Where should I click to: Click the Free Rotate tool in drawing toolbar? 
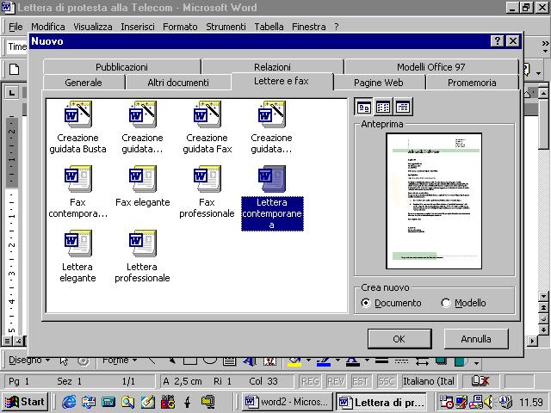coord(84,361)
